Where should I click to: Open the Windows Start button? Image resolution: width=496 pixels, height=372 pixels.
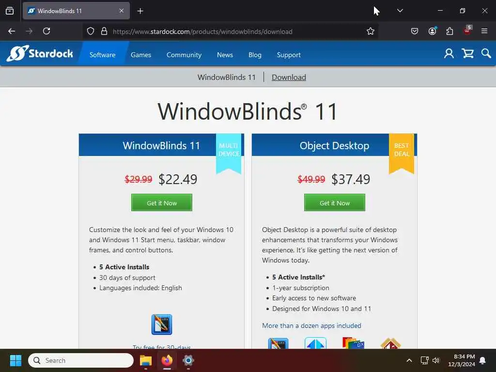pos(15,360)
